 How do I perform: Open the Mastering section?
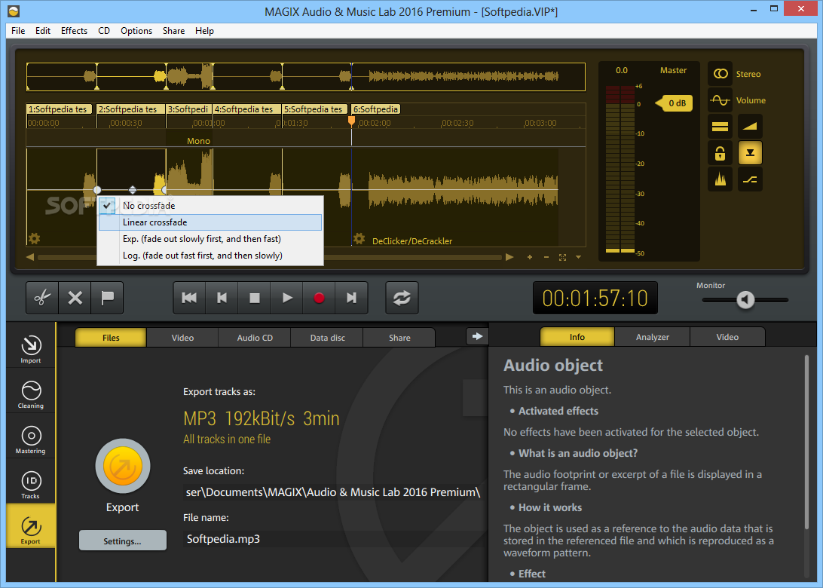(x=30, y=439)
